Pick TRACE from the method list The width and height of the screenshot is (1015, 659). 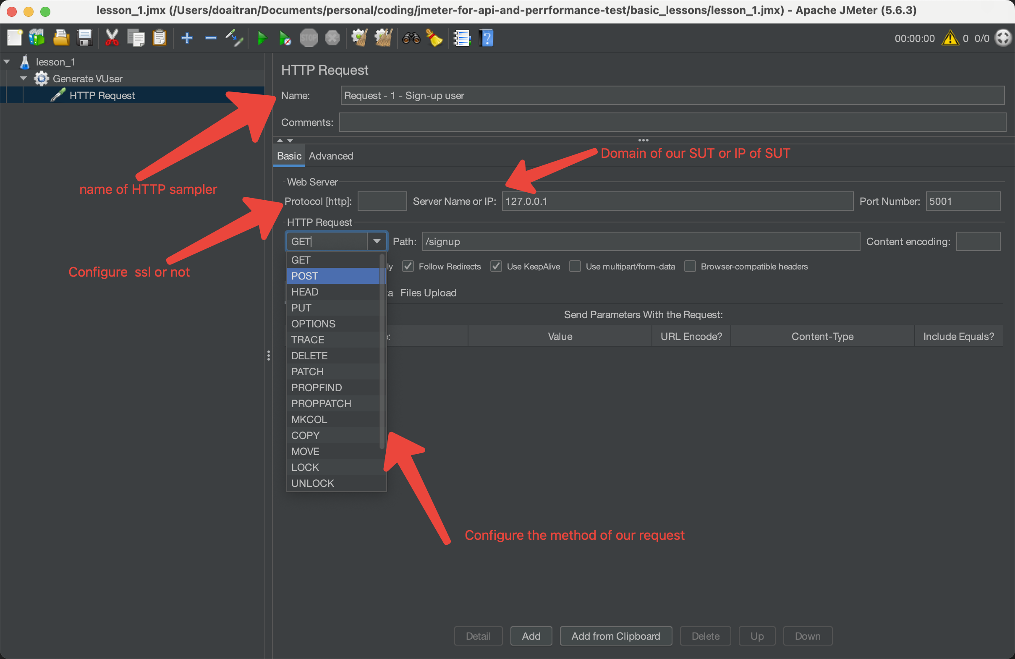[333, 340]
